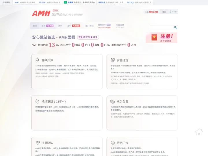Open the 演示 nav item
208x156 pixels.
point(60,26)
